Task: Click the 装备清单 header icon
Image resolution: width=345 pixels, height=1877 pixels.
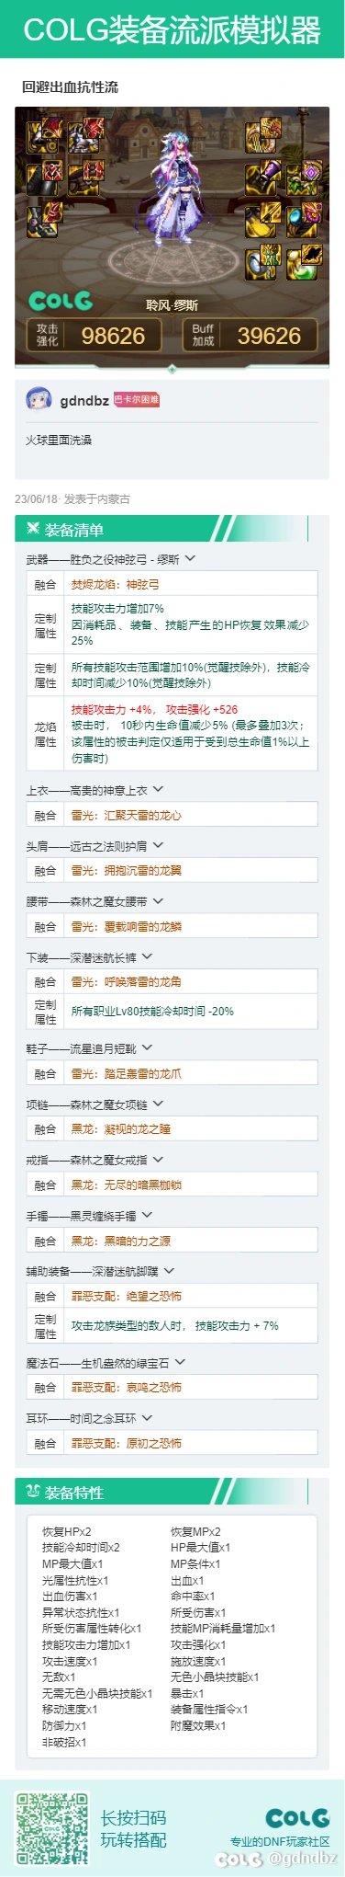Action: 33,529
